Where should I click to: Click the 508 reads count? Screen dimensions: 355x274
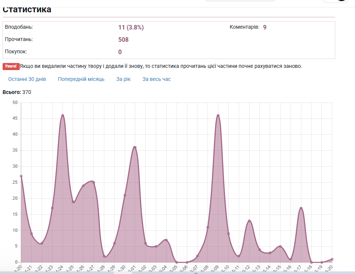coord(123,40)
